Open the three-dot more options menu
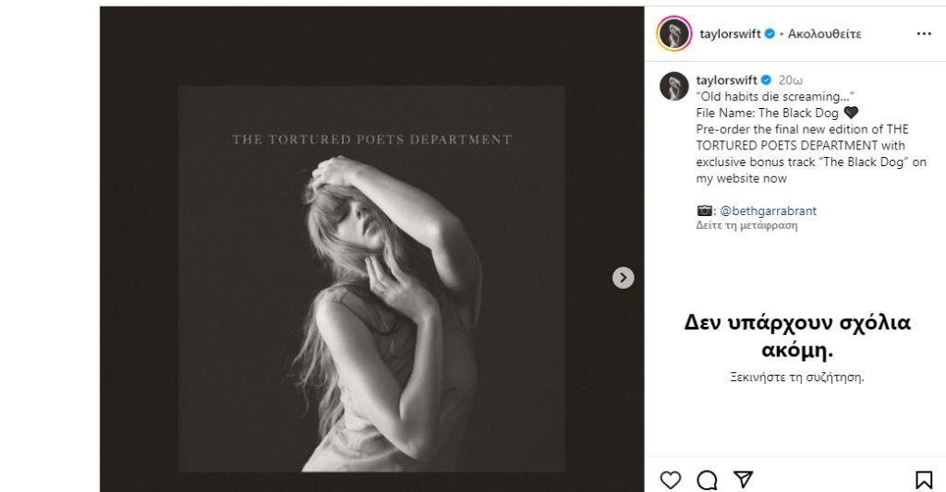This screenshot has height=492, width=946. tap(924, 34)
